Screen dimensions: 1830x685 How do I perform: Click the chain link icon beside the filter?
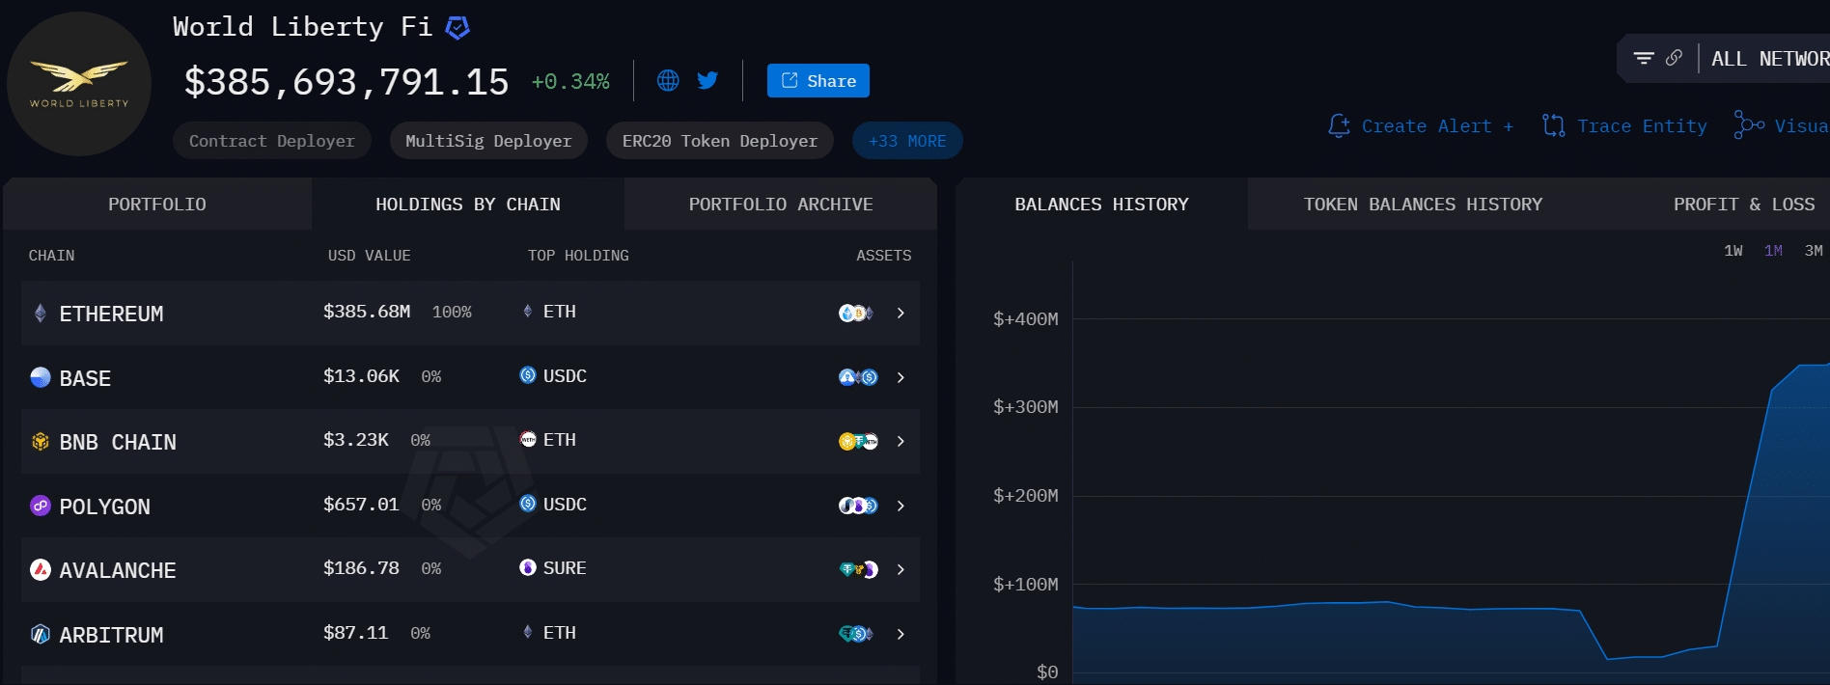pyautogui.click(x=1674, y=59)
